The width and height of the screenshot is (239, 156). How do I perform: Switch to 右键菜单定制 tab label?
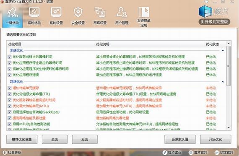click(x=143, y=23)
